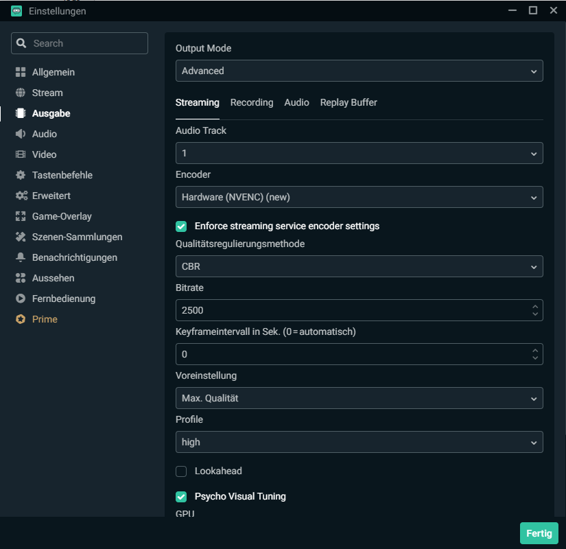Click the Audio speaker icon in sidebar
The width and height of the screenshot is (566, 549).
[x=21, y=134]
